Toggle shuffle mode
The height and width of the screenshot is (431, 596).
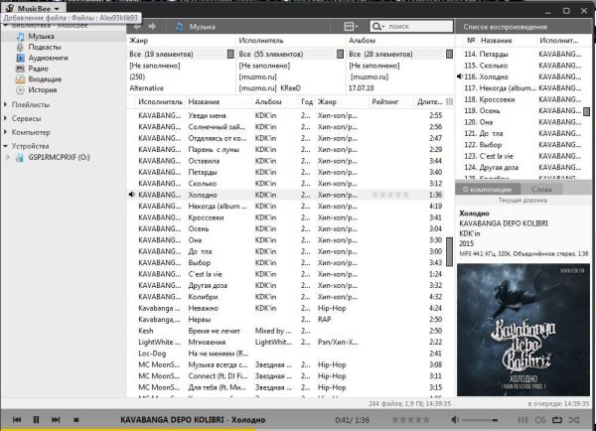click(574, 420)
